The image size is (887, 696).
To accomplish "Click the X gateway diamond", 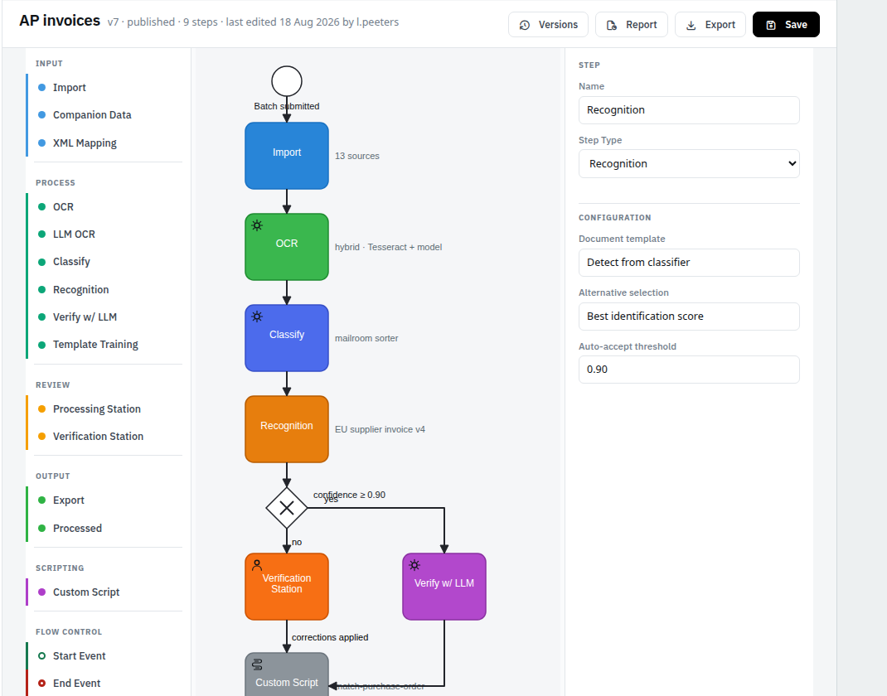I will [x=287, y=508].
